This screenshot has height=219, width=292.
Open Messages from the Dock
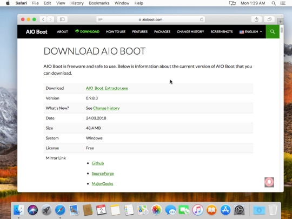point(170,210)
